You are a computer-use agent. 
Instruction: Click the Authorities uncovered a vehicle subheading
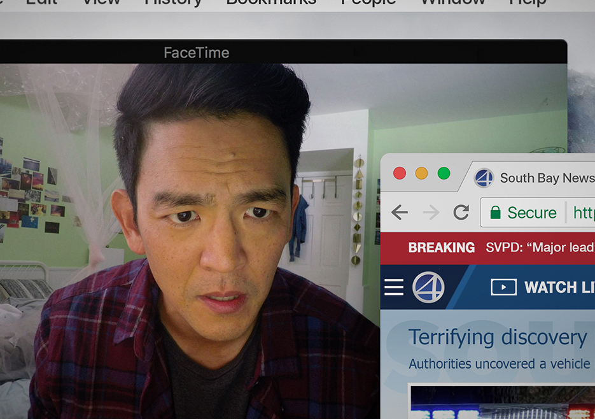[499, 364]
